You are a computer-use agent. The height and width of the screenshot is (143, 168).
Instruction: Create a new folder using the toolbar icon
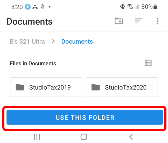pyautogui.click(x=119, y=21)
